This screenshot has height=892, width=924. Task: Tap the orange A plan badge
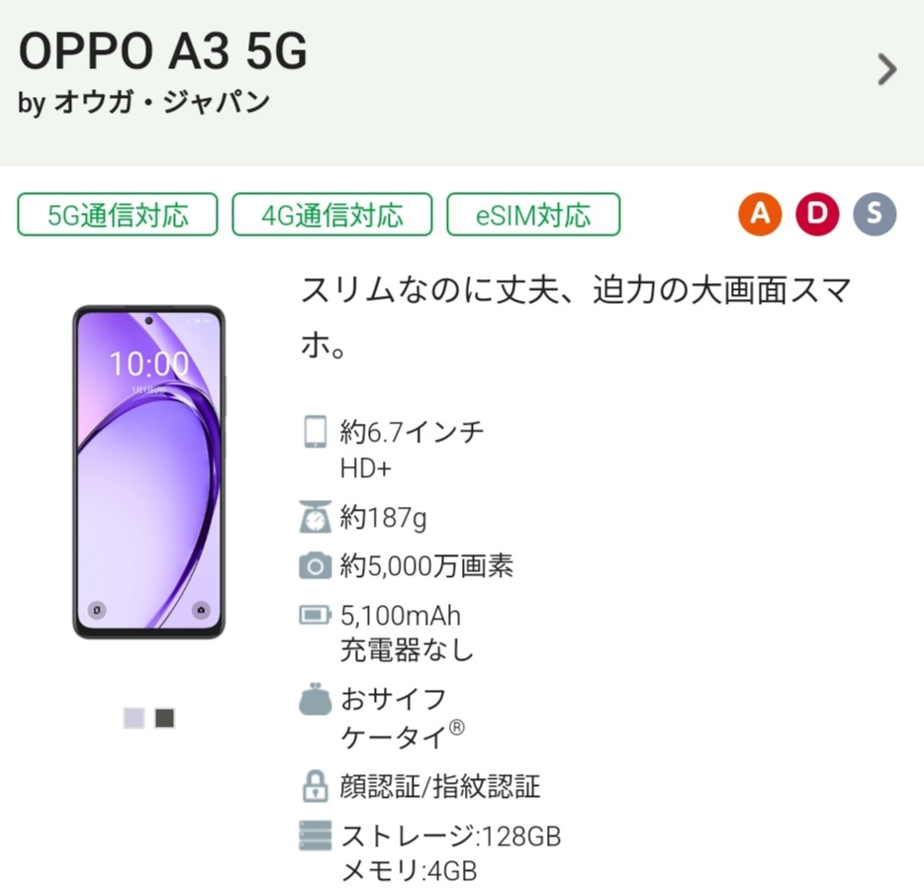click(760, 214)
